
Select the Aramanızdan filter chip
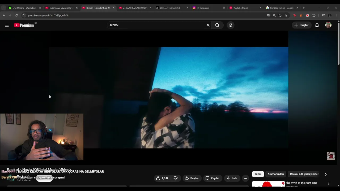[275, 174]
